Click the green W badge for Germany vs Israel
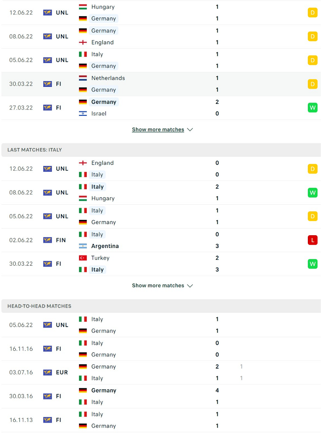 [x=312, y=108]
